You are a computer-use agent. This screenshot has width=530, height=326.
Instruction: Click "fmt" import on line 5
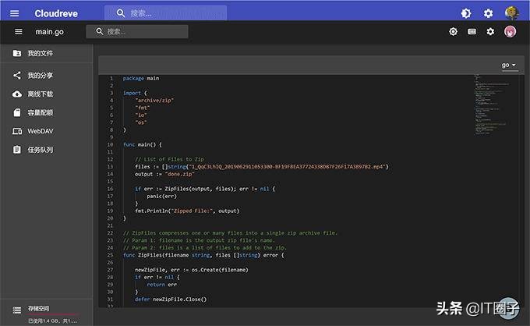[143, 108]
